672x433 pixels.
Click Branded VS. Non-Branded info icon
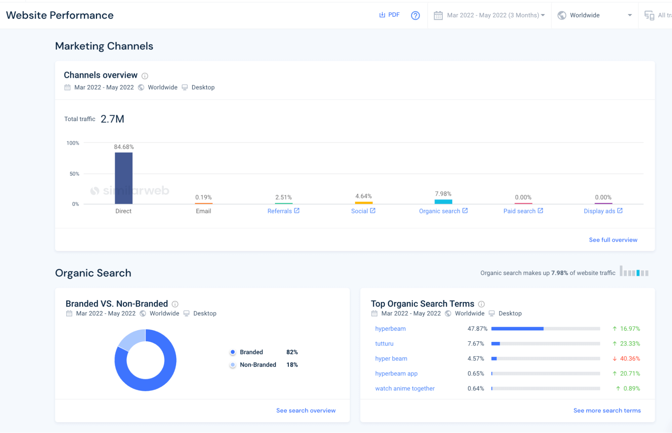[175, 304]
